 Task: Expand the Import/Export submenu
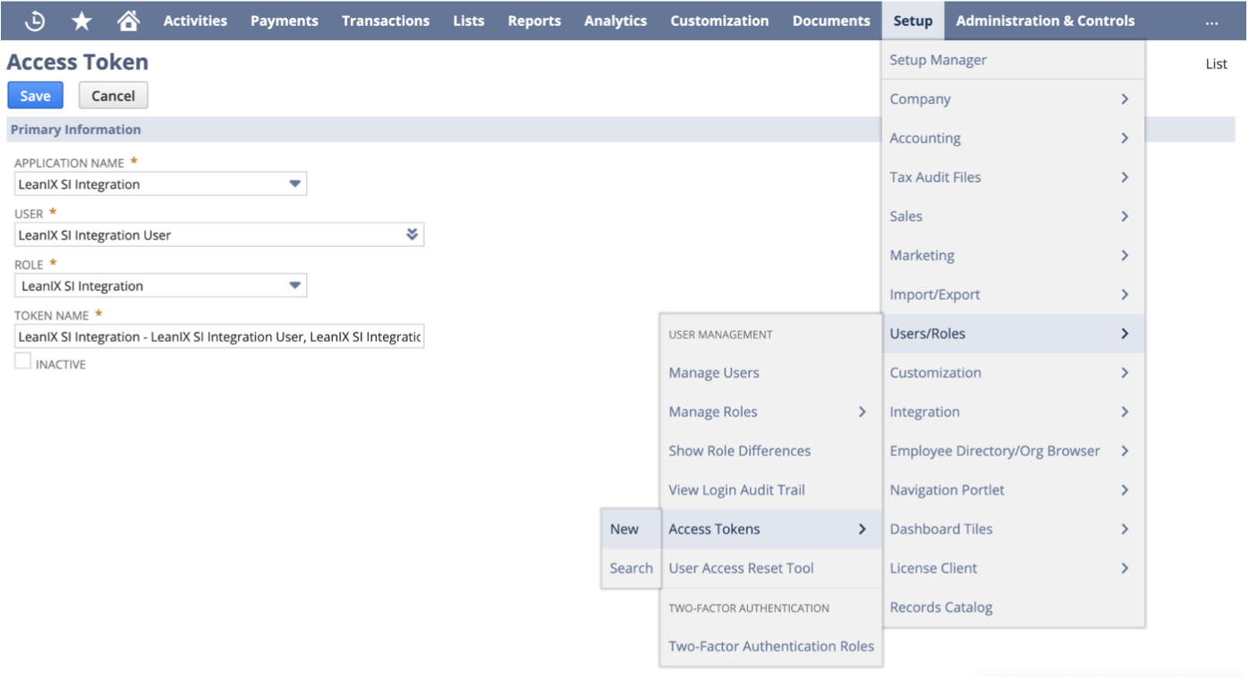click(x=1014, y=294)
